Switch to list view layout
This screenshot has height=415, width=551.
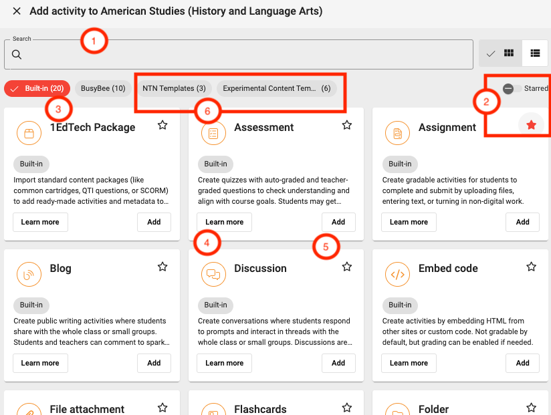tap(534, 53)
